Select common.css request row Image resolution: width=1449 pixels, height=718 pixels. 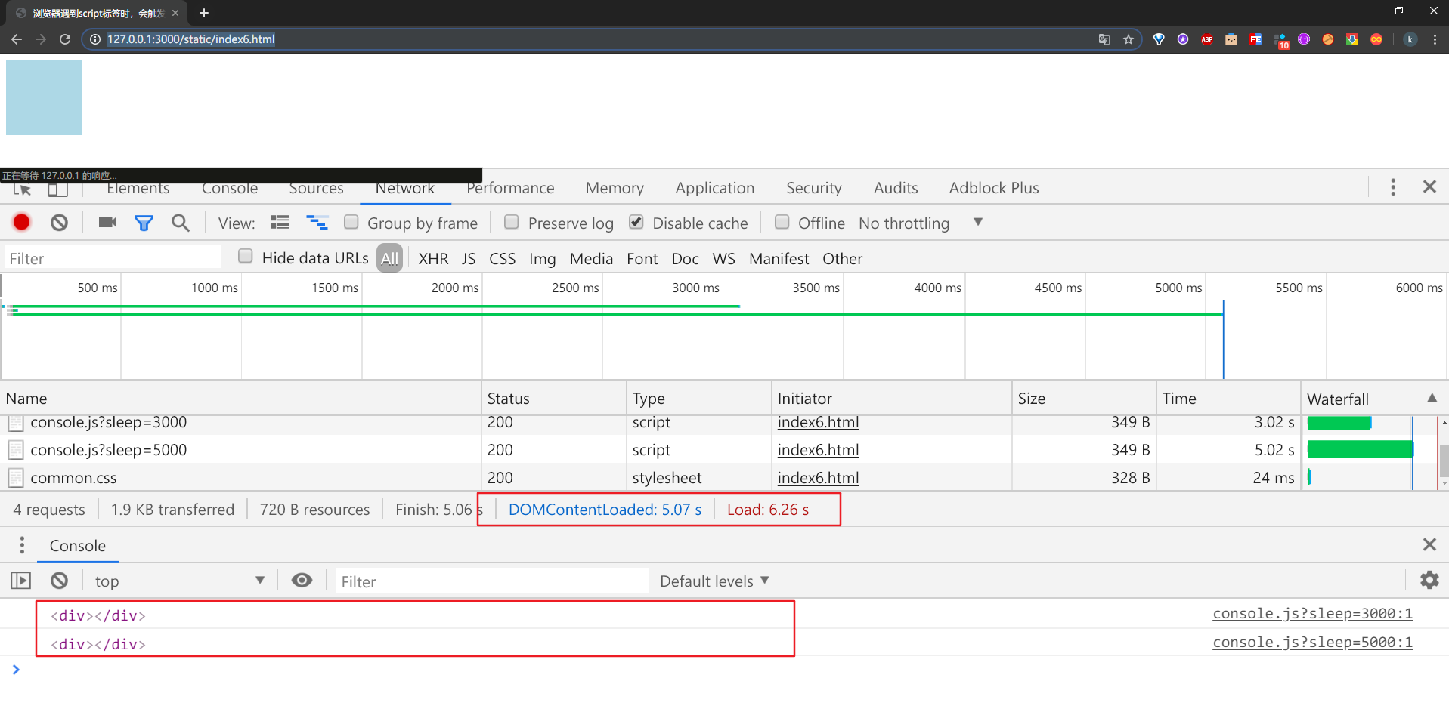[x=650, y=477]
